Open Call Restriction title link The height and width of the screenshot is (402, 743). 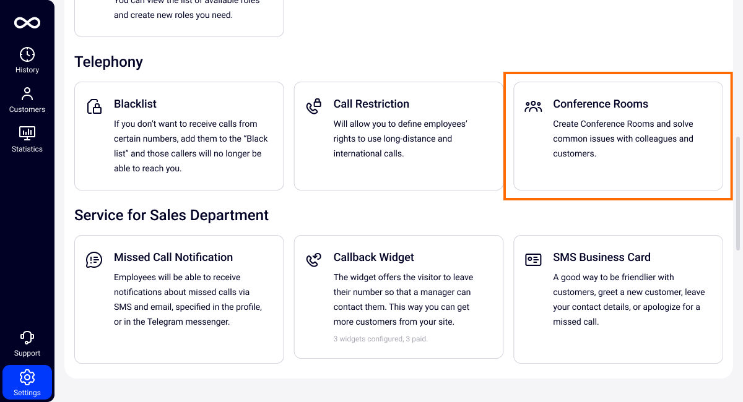point(371,104)
